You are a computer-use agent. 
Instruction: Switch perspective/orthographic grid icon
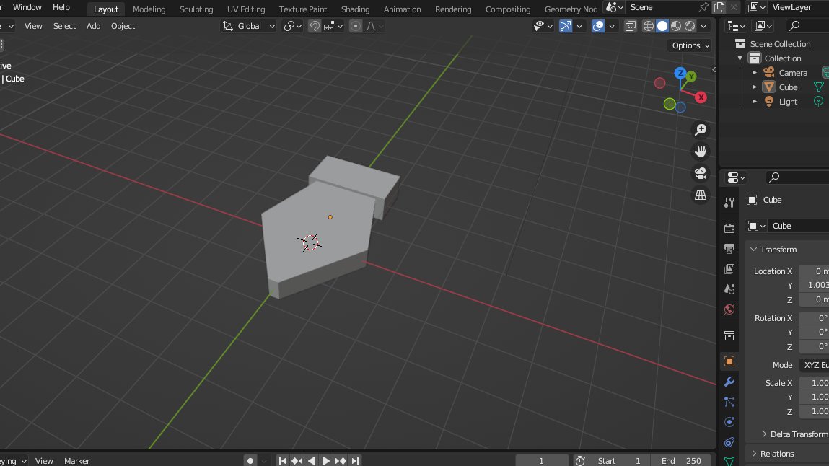point(701,195)
